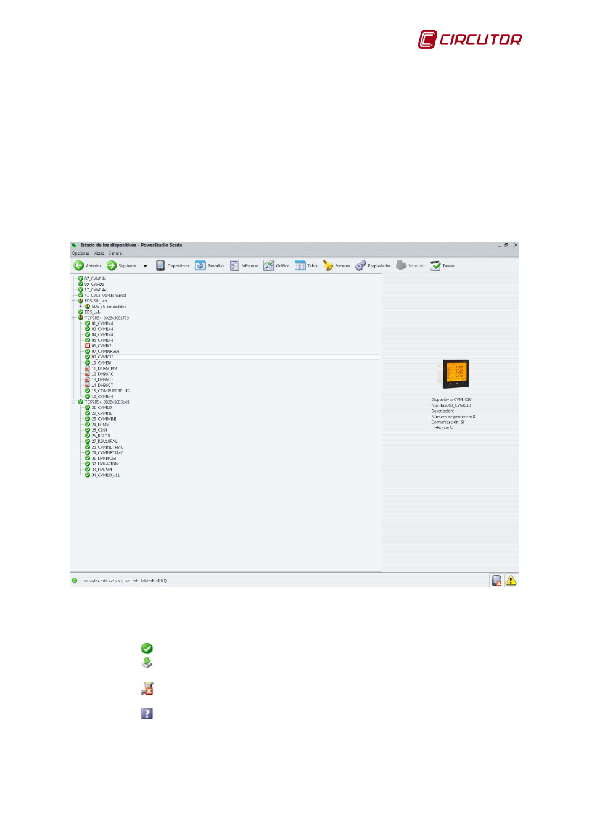Select device 31_LM4I4OM
Viewport: 589px width, 833px height.
(x=104, y=458)
